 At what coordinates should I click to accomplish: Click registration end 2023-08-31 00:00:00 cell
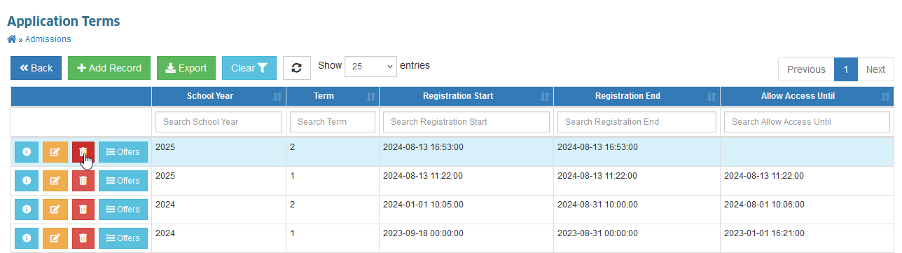coord(637,238)
